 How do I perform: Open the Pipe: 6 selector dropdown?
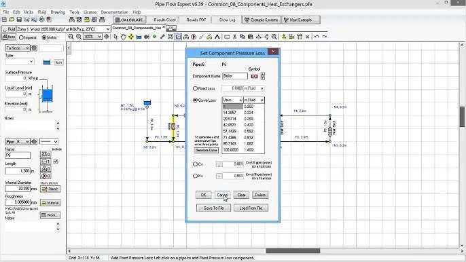[18, 142]
